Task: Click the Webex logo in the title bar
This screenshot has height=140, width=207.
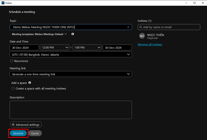Action: click(x=3, y=3)
